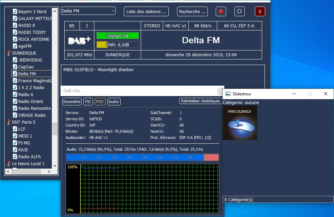Viewport: 334px width, 217px height.
Task: Click Réinitialiser statistiques button
Action: coord(201,101)
